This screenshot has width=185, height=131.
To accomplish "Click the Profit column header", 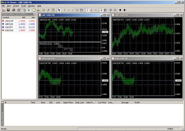I will [135, 102].
